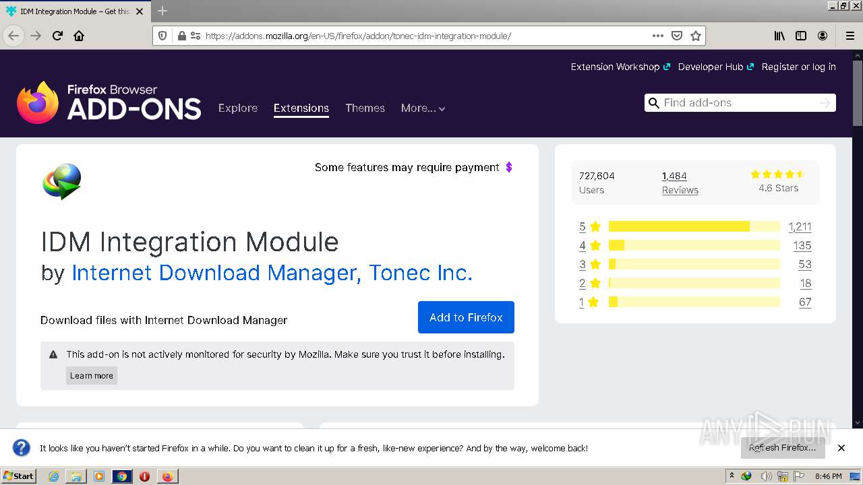This screenshot has width=863, height=485.
Task: Click the purple payment dollar icon
Action: click(509, 167)
